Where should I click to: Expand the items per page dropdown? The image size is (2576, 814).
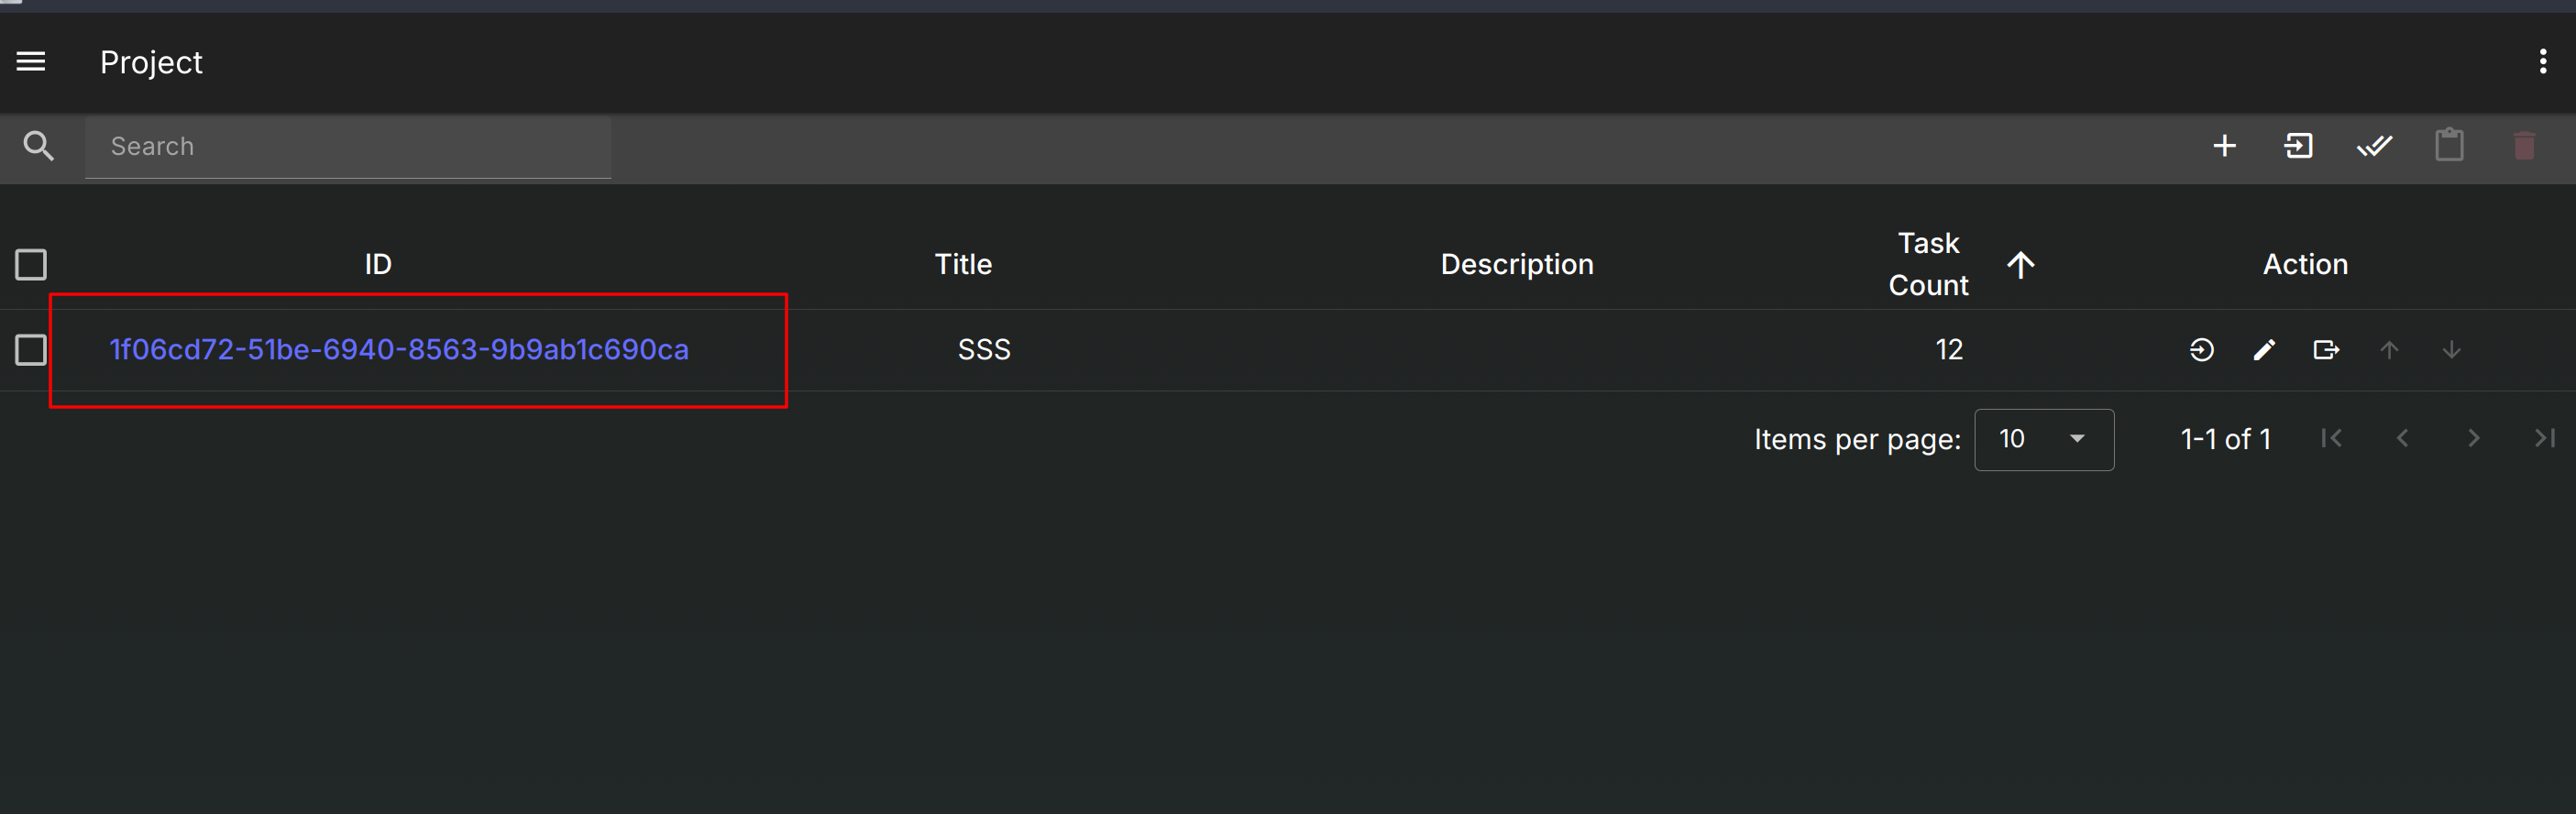[2044, 439]
